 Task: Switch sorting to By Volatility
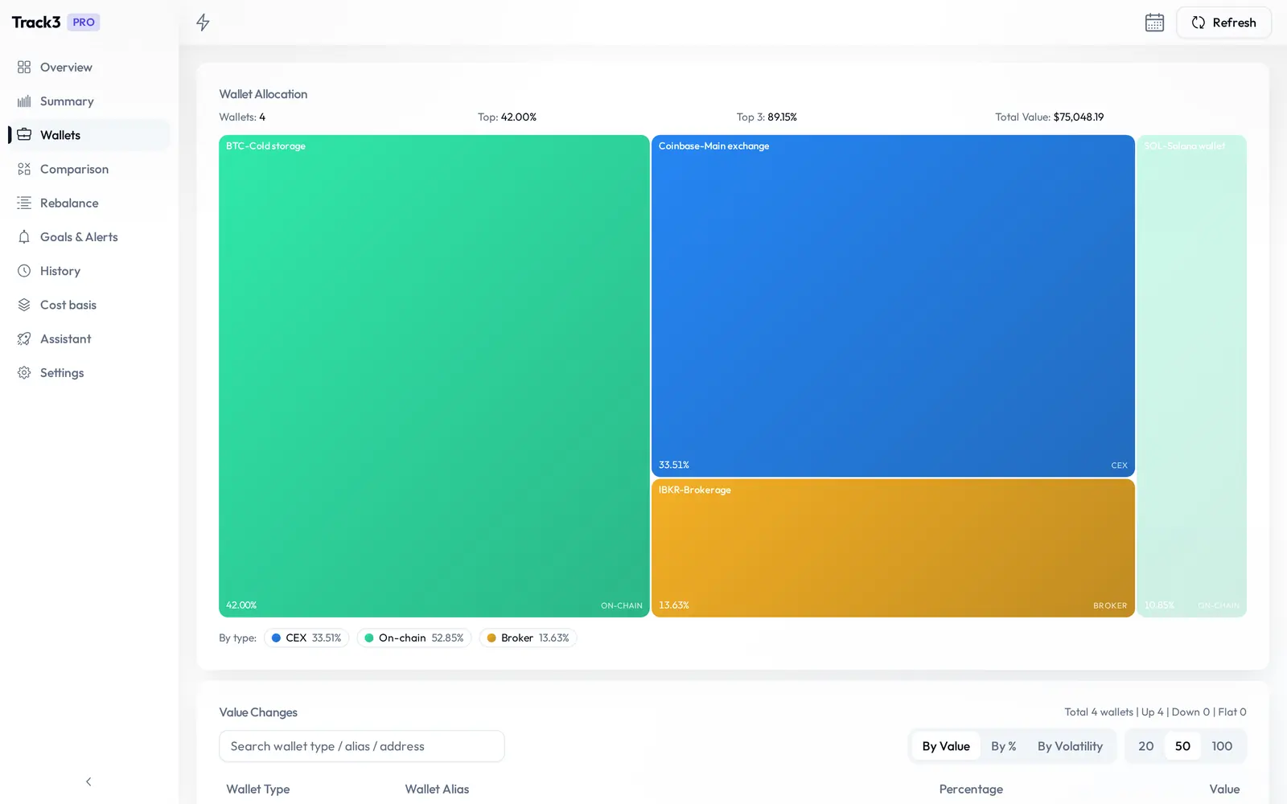1070,746
